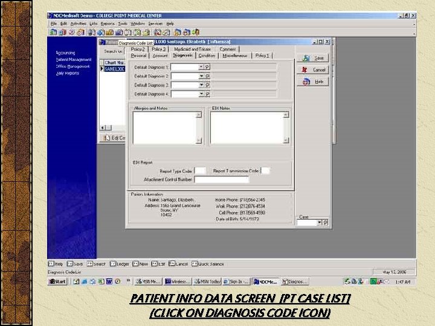
Task: Switch to the Comment tab
Action: 228,49
